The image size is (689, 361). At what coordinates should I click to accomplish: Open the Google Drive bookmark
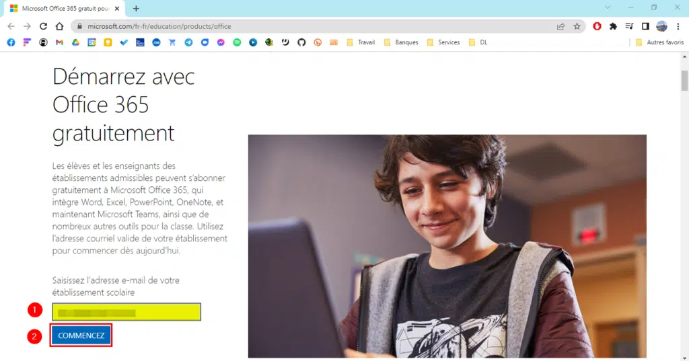(x=75, y=42)
